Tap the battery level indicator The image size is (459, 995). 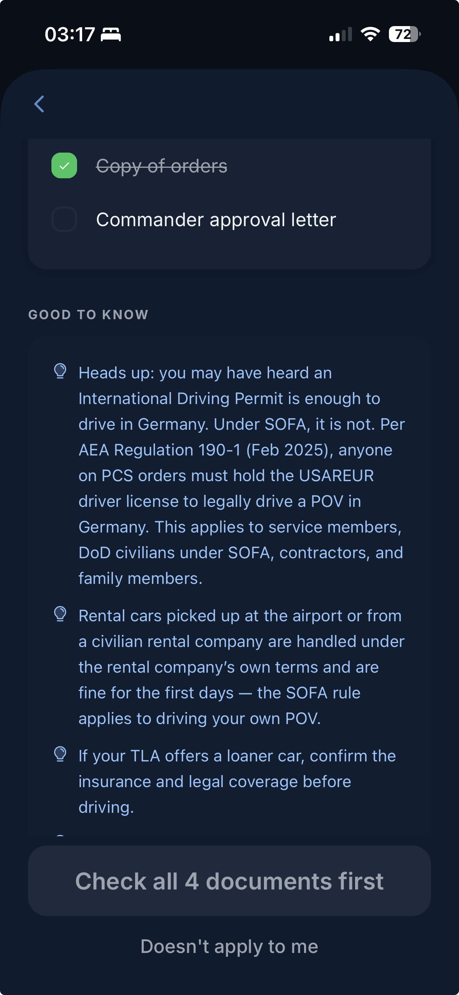coord(404,35)
